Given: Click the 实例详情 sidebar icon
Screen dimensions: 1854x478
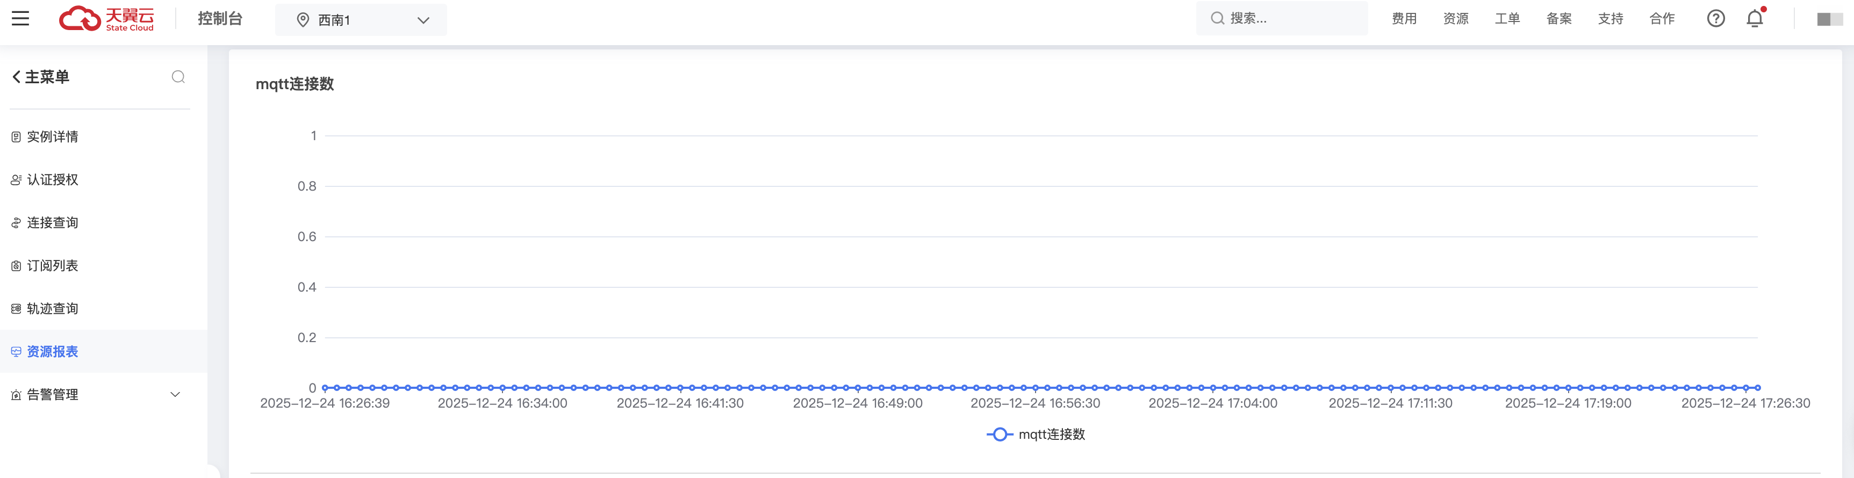Looking at the screenshot, I should (16, 136).
